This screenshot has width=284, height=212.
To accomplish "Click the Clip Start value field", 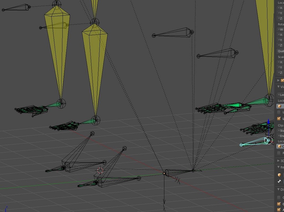I will [280, 130].
